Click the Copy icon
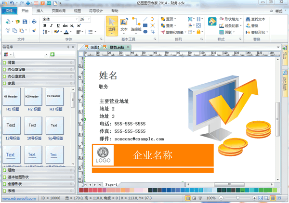Viewport: 289px width, 203px height. pyautogui.click(x=15, y=30)
